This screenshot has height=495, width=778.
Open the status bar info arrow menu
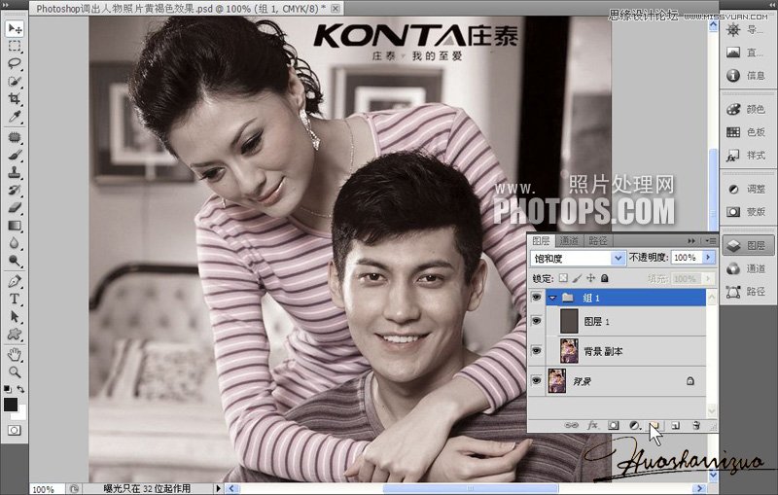point(218,488)
